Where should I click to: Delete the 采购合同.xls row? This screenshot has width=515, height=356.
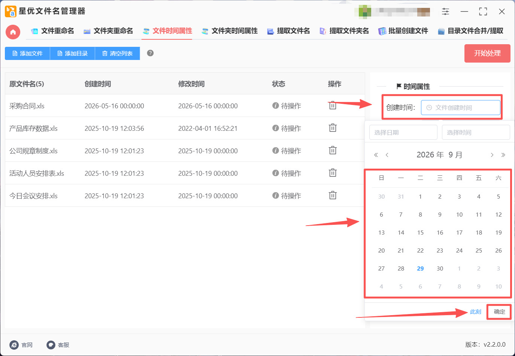point(333,106)
